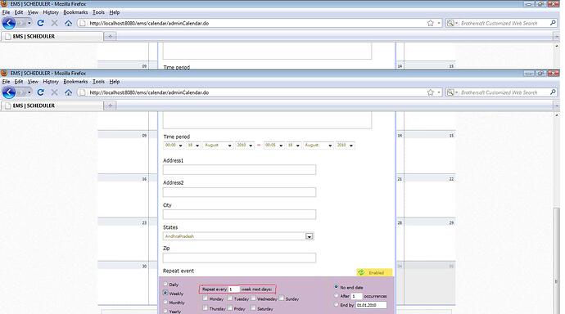
Task: Click the Address2 input field
Action: (x=239, y=192)
